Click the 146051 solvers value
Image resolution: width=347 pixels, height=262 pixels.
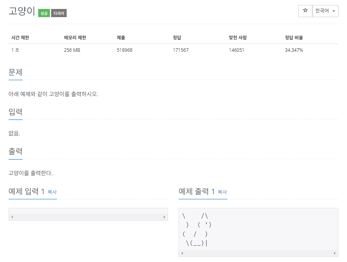click(x=237, y=50)
